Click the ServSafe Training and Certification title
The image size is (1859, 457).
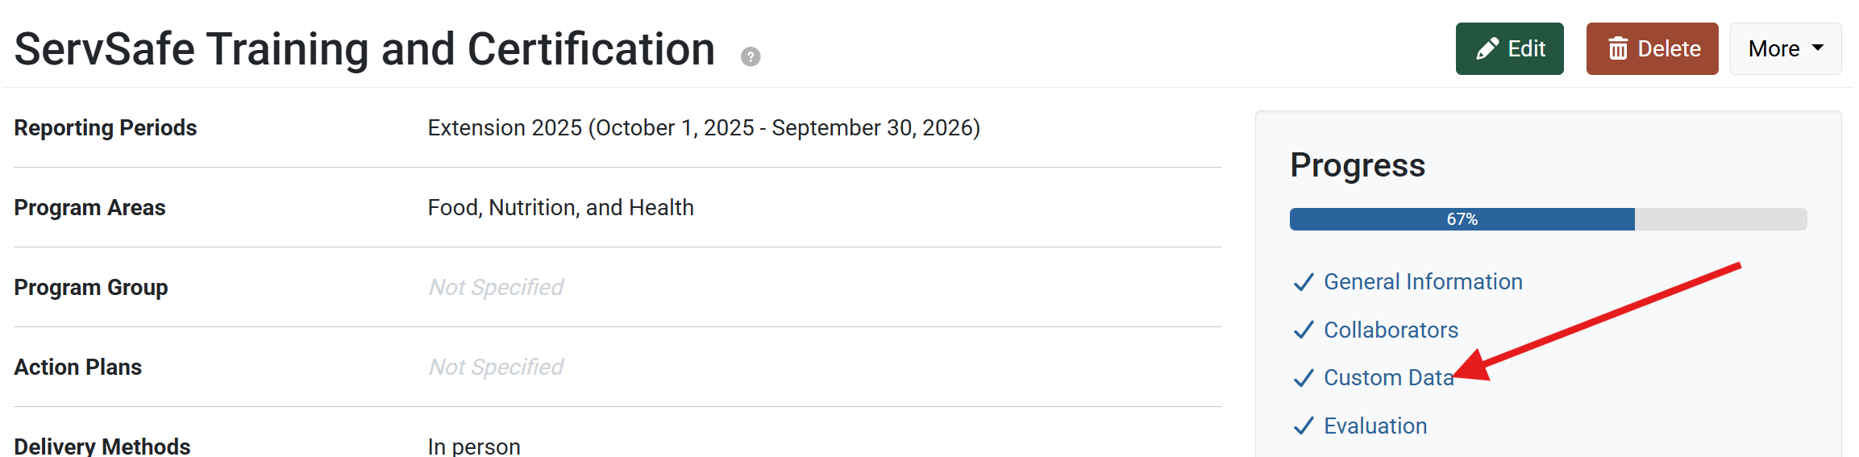[x=364, y=49]
